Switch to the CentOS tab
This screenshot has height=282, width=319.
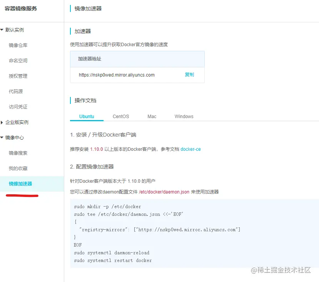tap(121, 117)
